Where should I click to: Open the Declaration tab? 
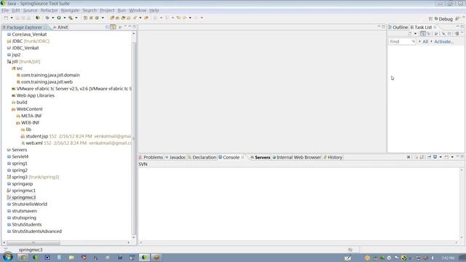[x=202, y=157]
